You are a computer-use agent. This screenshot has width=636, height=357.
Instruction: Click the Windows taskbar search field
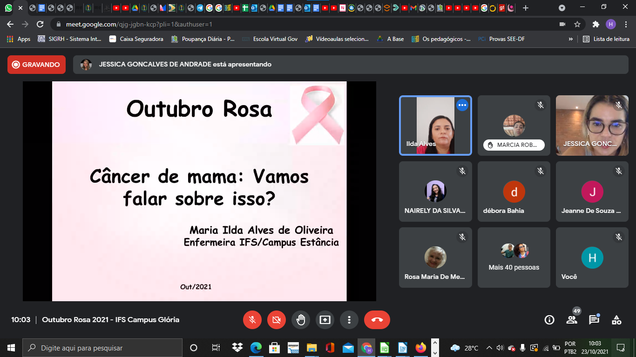click(x=102, y=348)
